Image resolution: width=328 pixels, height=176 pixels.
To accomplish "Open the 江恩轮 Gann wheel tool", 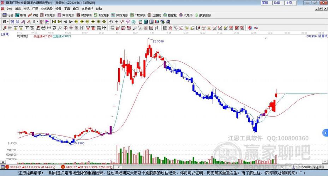I will [x=154, y=15].
